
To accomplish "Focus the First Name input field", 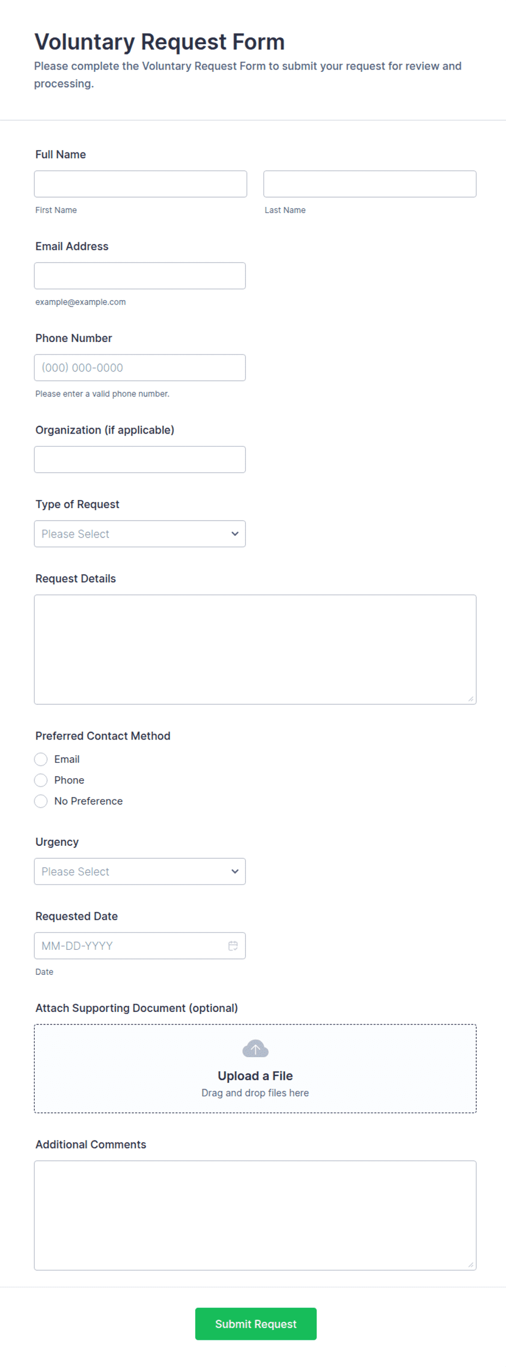I will click(x=140, y=184).
